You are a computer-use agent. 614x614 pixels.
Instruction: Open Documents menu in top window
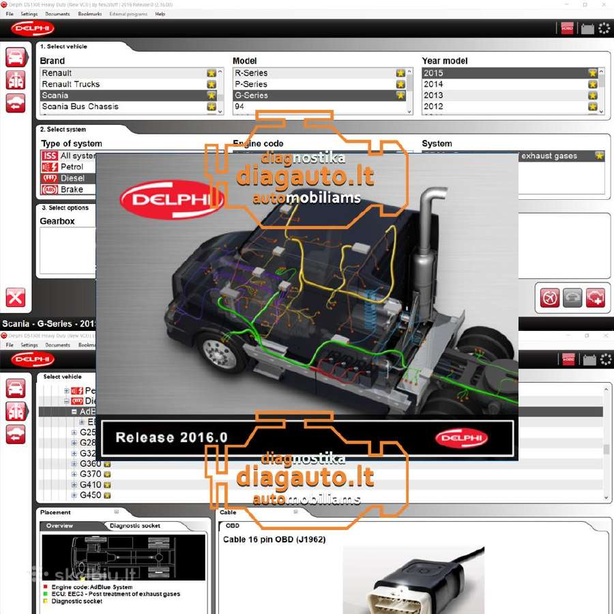(x=57, y=14)
